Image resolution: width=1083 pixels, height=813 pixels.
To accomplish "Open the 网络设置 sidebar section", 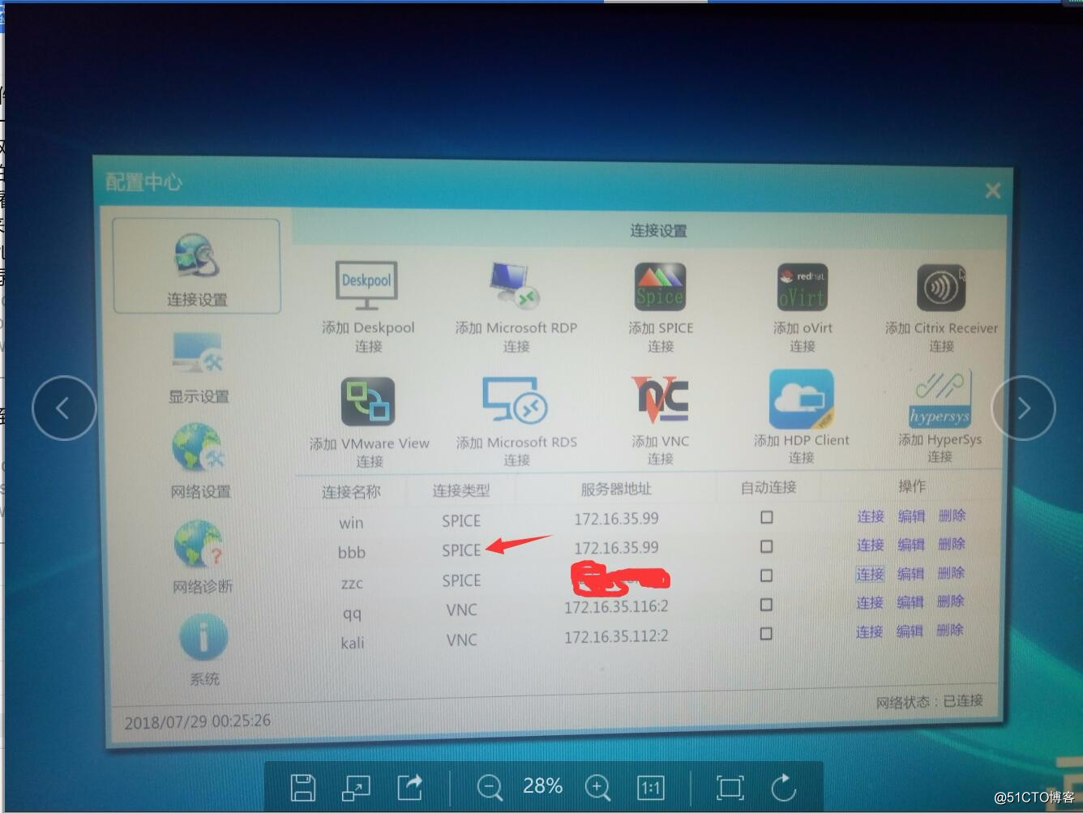I will tap(199, 460).
